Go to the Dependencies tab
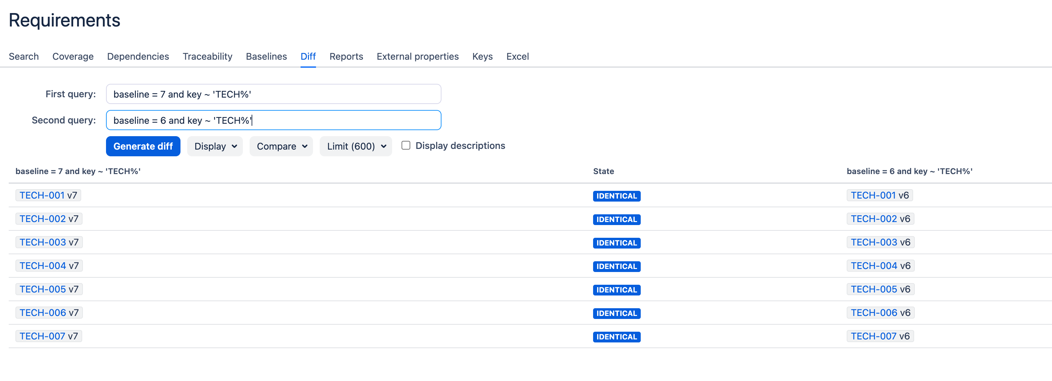 138,56
